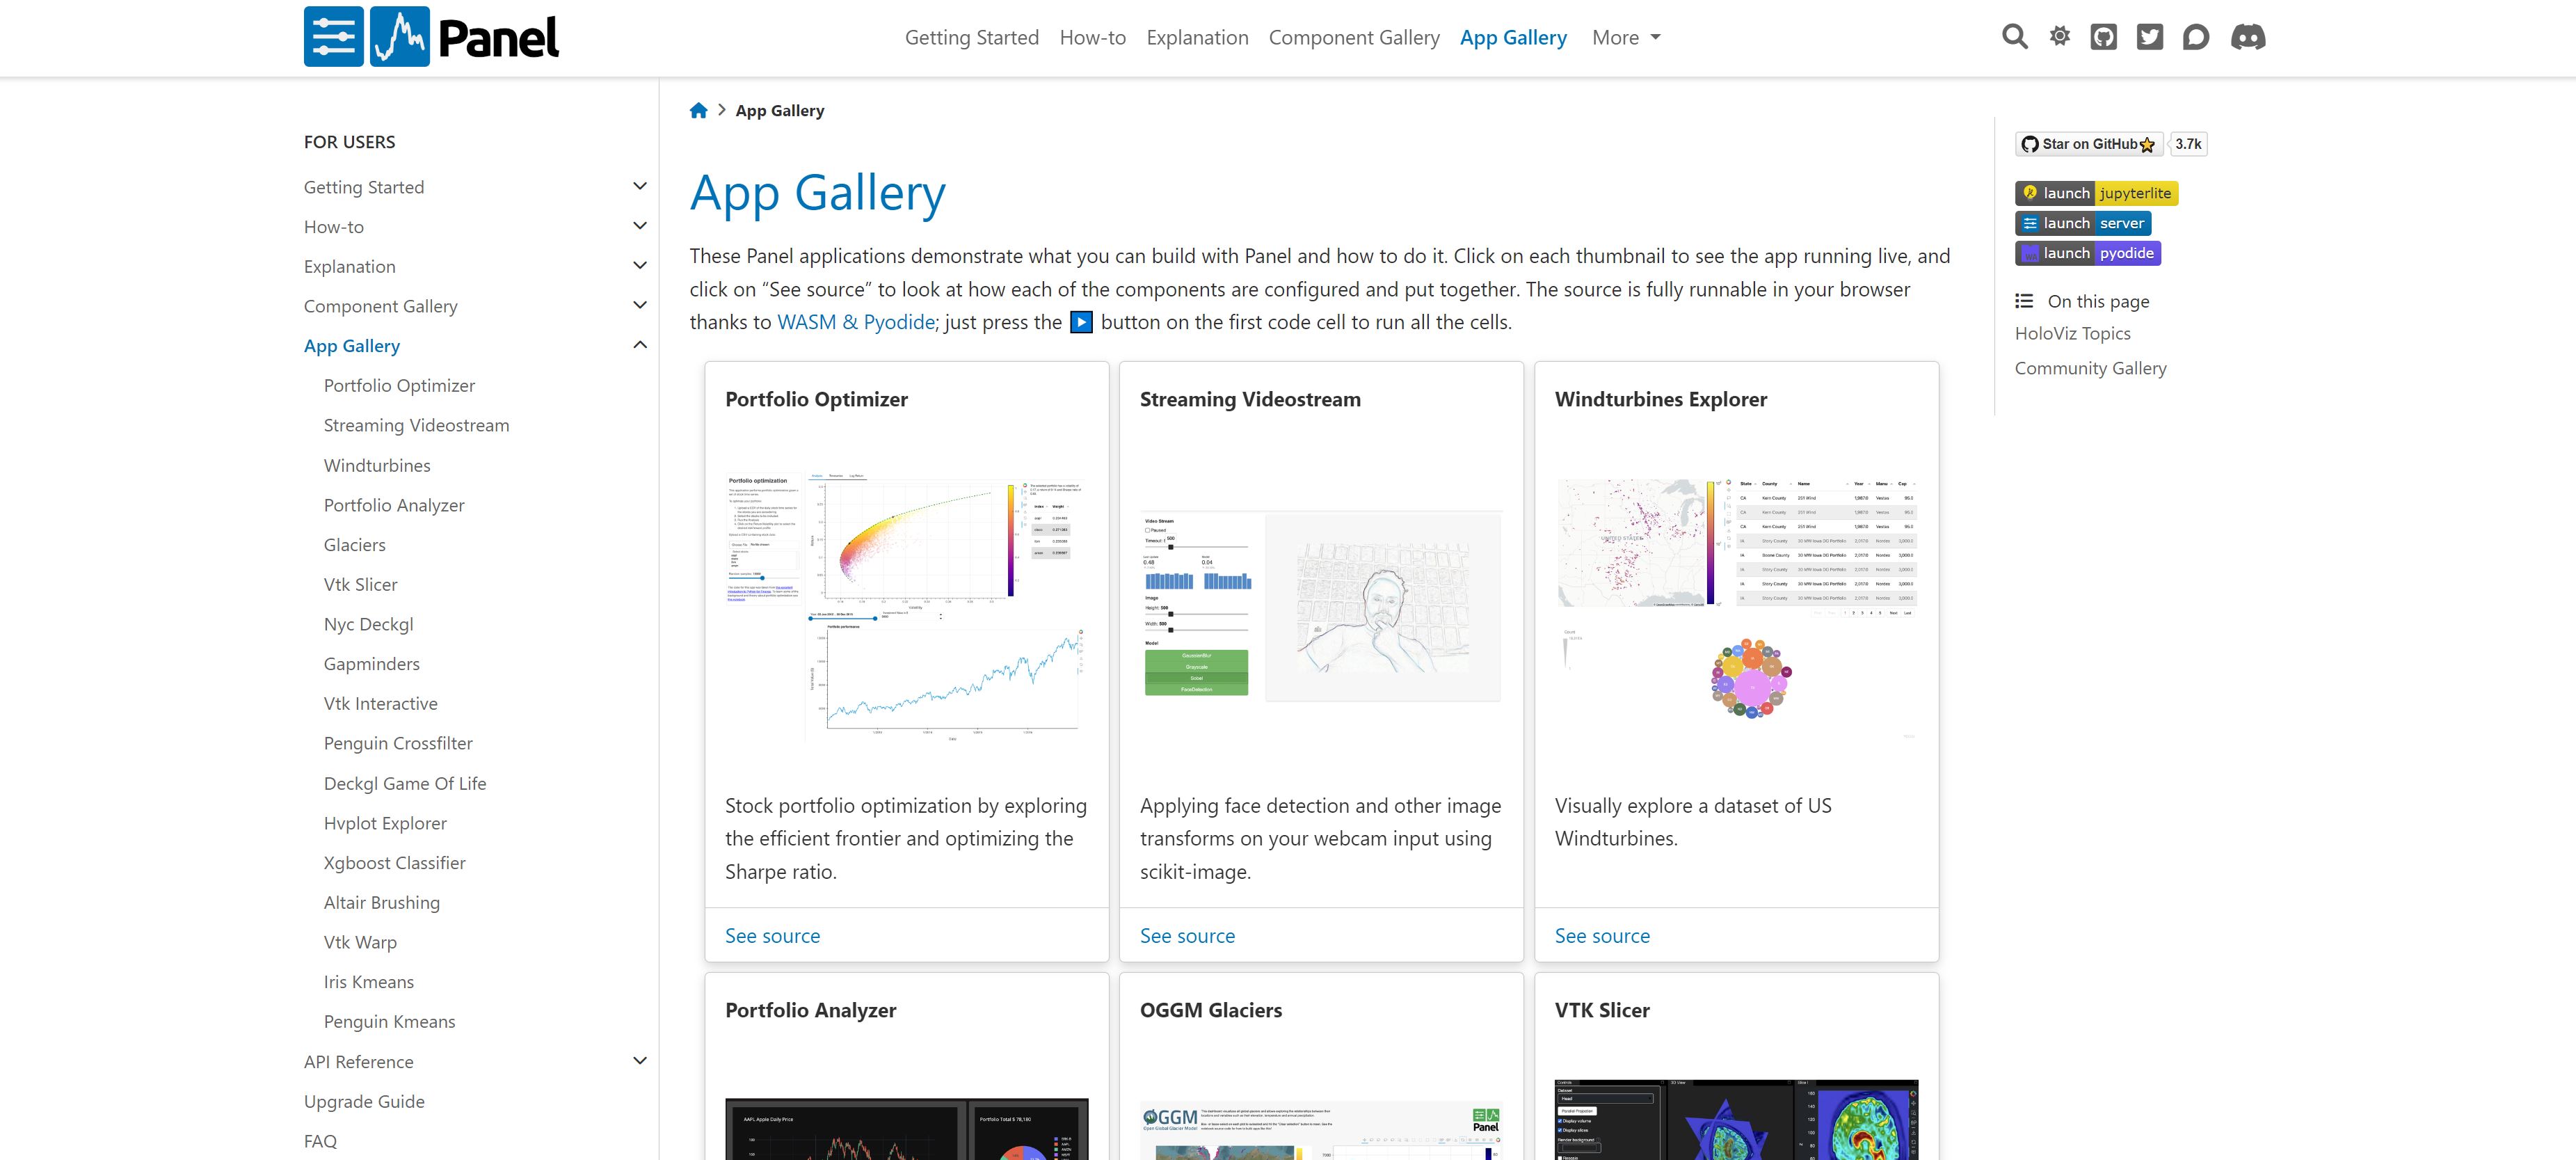Open the Twitter icon in header
The height and width of the screenshot is (1160, 2576).
click(2149, 37)
